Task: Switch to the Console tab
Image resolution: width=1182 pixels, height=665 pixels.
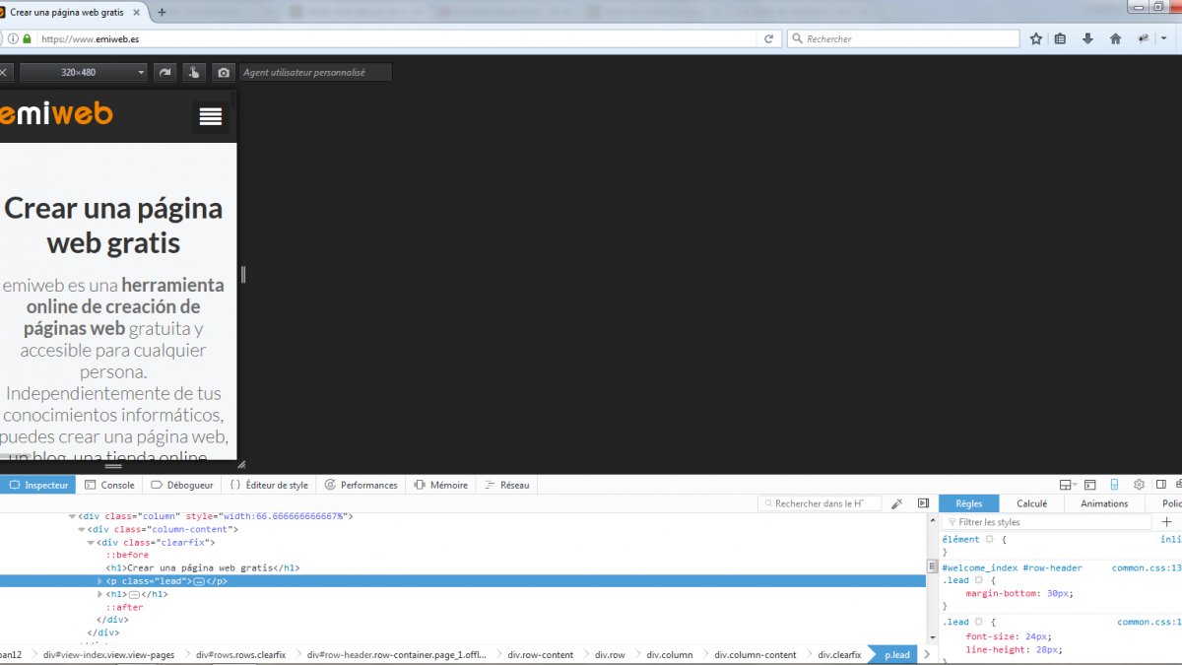Action: coord(109,485)
